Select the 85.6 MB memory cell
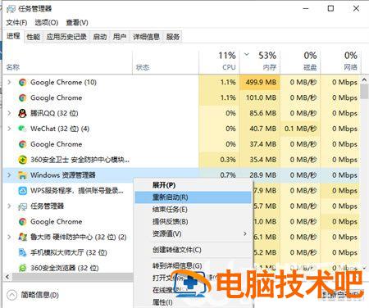This screenshot has width=369, height=308. point(260,113)
